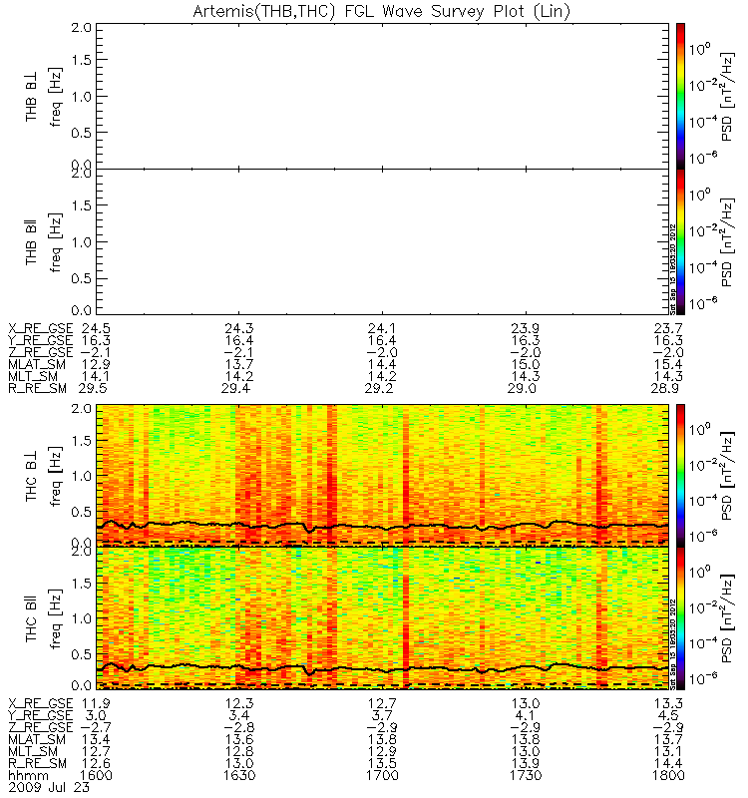
Task: Click the plot title 'Artemis(THB,THC) FGL Wave Survey Plot (Lin)'
Action: pyautogui.click(x=382, y=11)
